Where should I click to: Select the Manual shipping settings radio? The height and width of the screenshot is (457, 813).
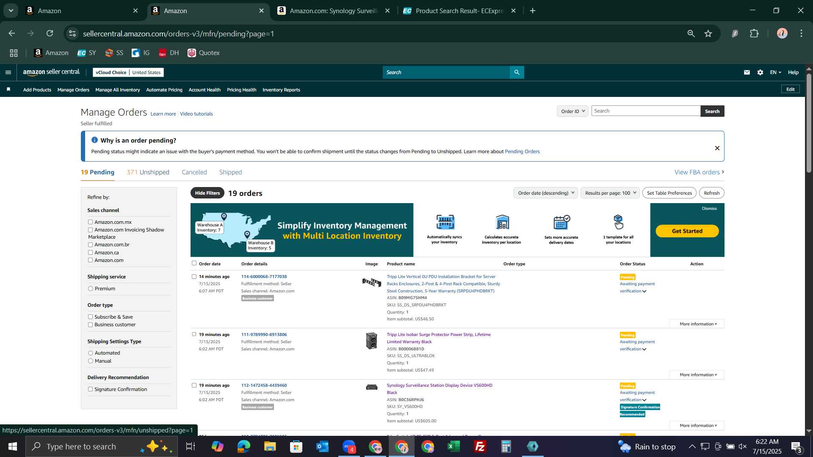pos(90,361)
